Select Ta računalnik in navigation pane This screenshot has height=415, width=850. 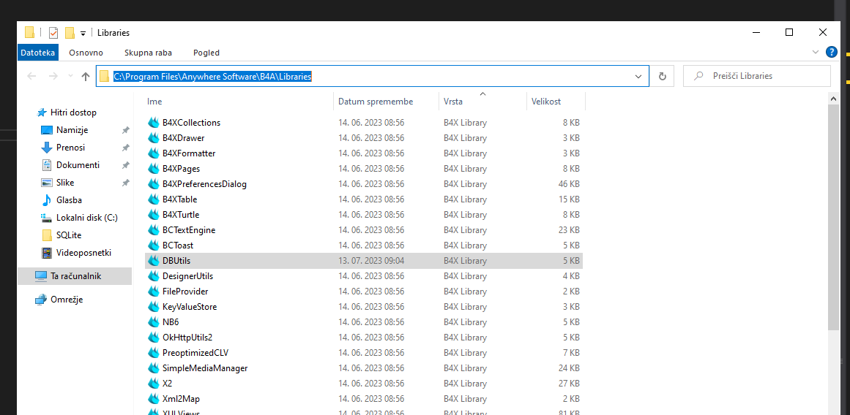click(75, 276)
